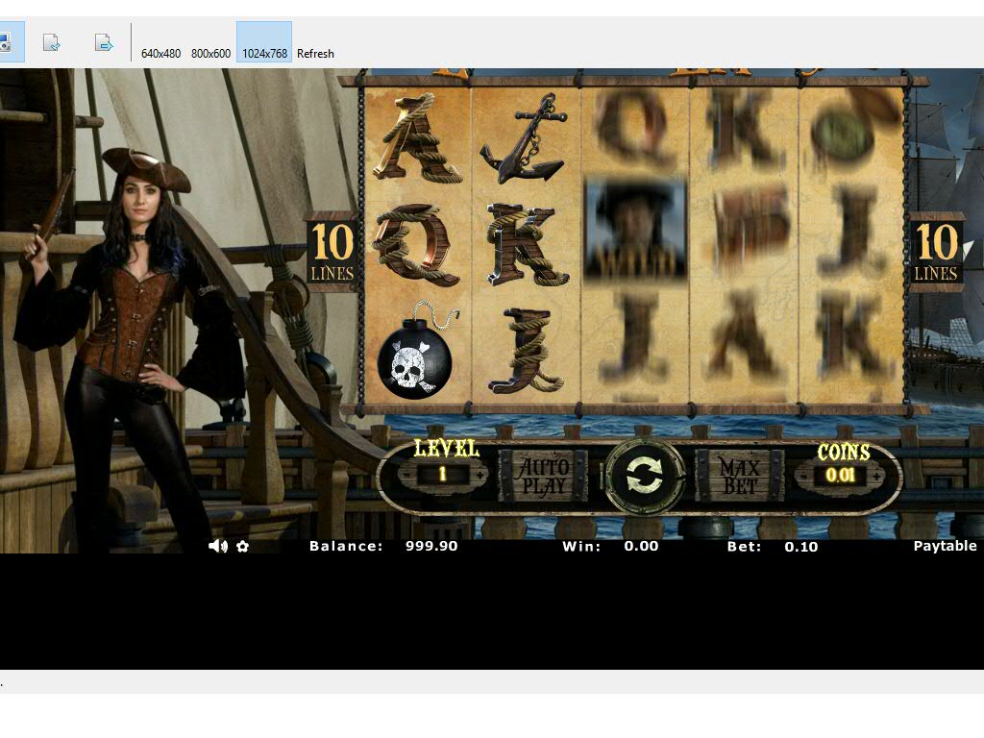The image size is (984, 738).
Task: Click the right 10 Lines sign
Action: (935, 253)
